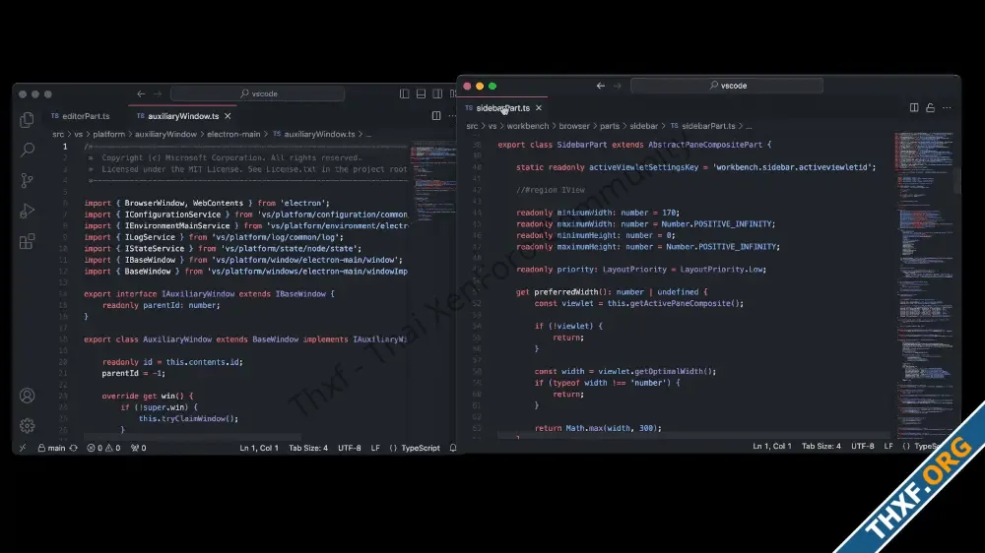
Task: Go back arrow in left window title bar
Action: click(x=141, y=93)
